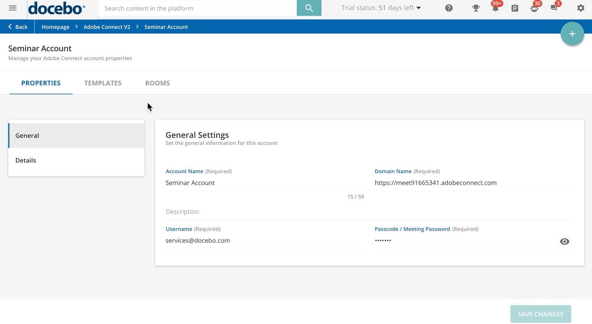Switch to the Templates tab
Viewport: 592px width, 324px height.
[x=103, y=83]
